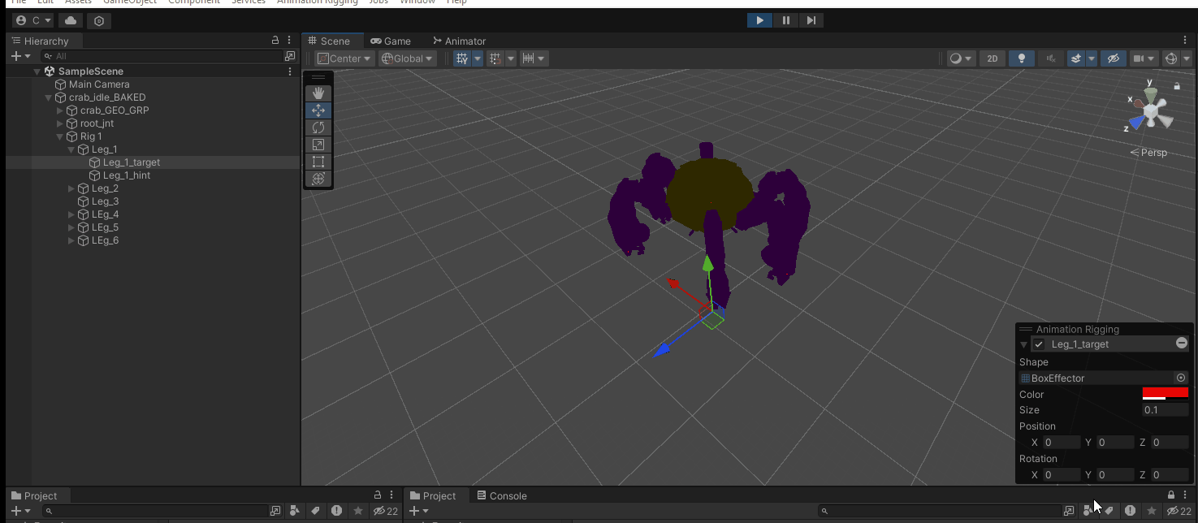1198x523 pixels.
Task: Select the Scale tool
Action: (x=318, y=145)
